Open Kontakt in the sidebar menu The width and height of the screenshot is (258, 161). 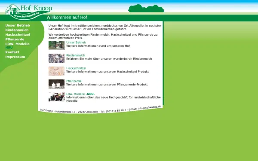[12, 52]
